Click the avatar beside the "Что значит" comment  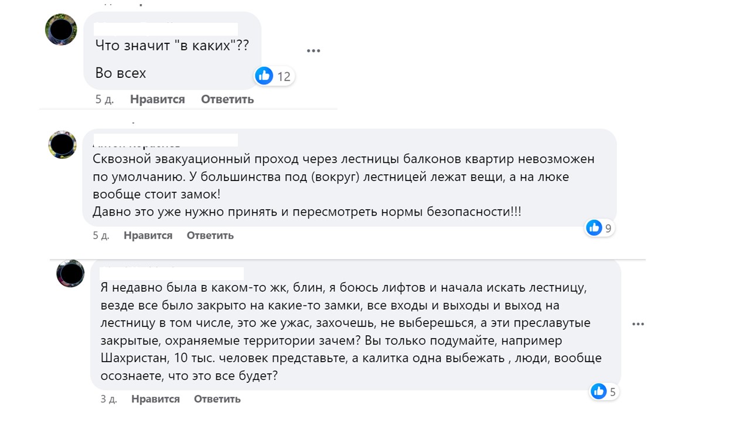[61, 29]
